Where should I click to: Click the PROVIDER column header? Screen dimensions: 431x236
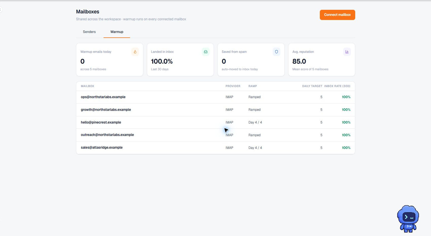pos(233,86)
